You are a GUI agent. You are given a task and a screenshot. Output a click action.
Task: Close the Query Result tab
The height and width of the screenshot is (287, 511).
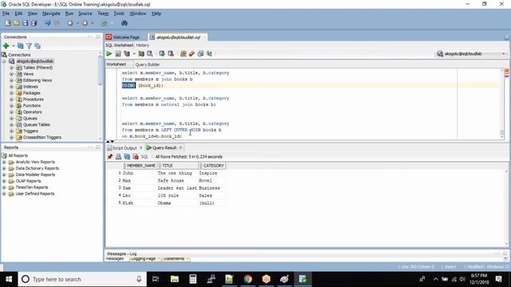click(181, 147)
